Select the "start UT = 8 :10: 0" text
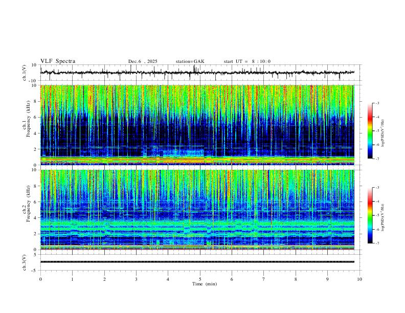This screenshot has height=313, width=405. [x=247, y=61]
